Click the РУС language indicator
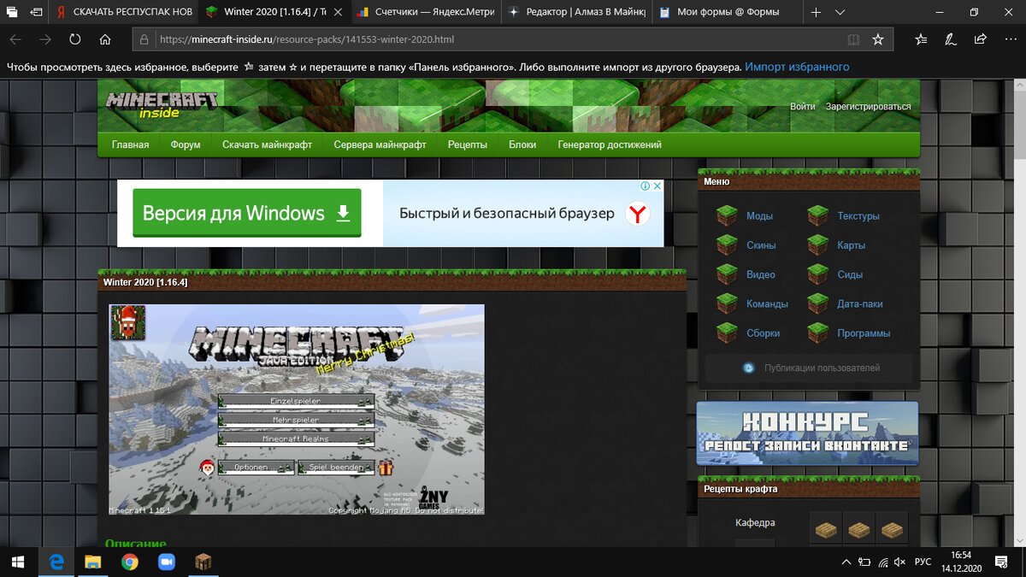Viewport: 1026px width, 577px height. [x=923, y=562]
